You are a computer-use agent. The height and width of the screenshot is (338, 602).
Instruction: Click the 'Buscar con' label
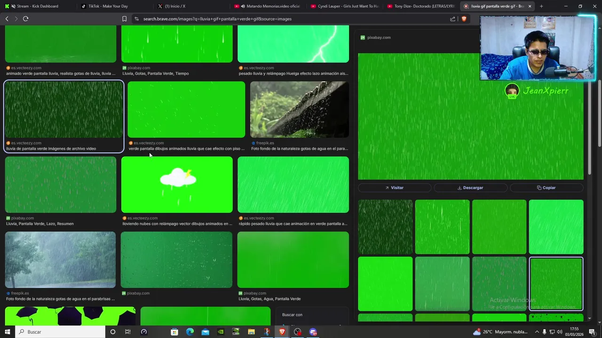292,315
